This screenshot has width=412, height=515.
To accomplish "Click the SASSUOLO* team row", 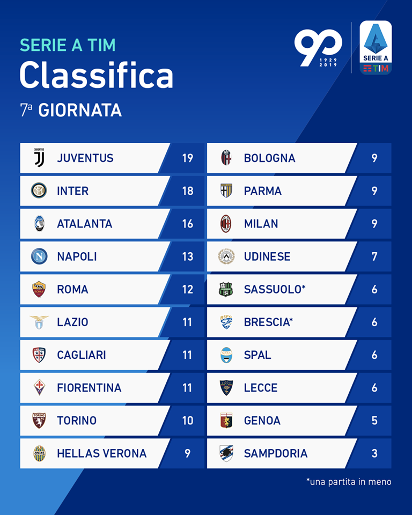I will click(x=299, y=289).
